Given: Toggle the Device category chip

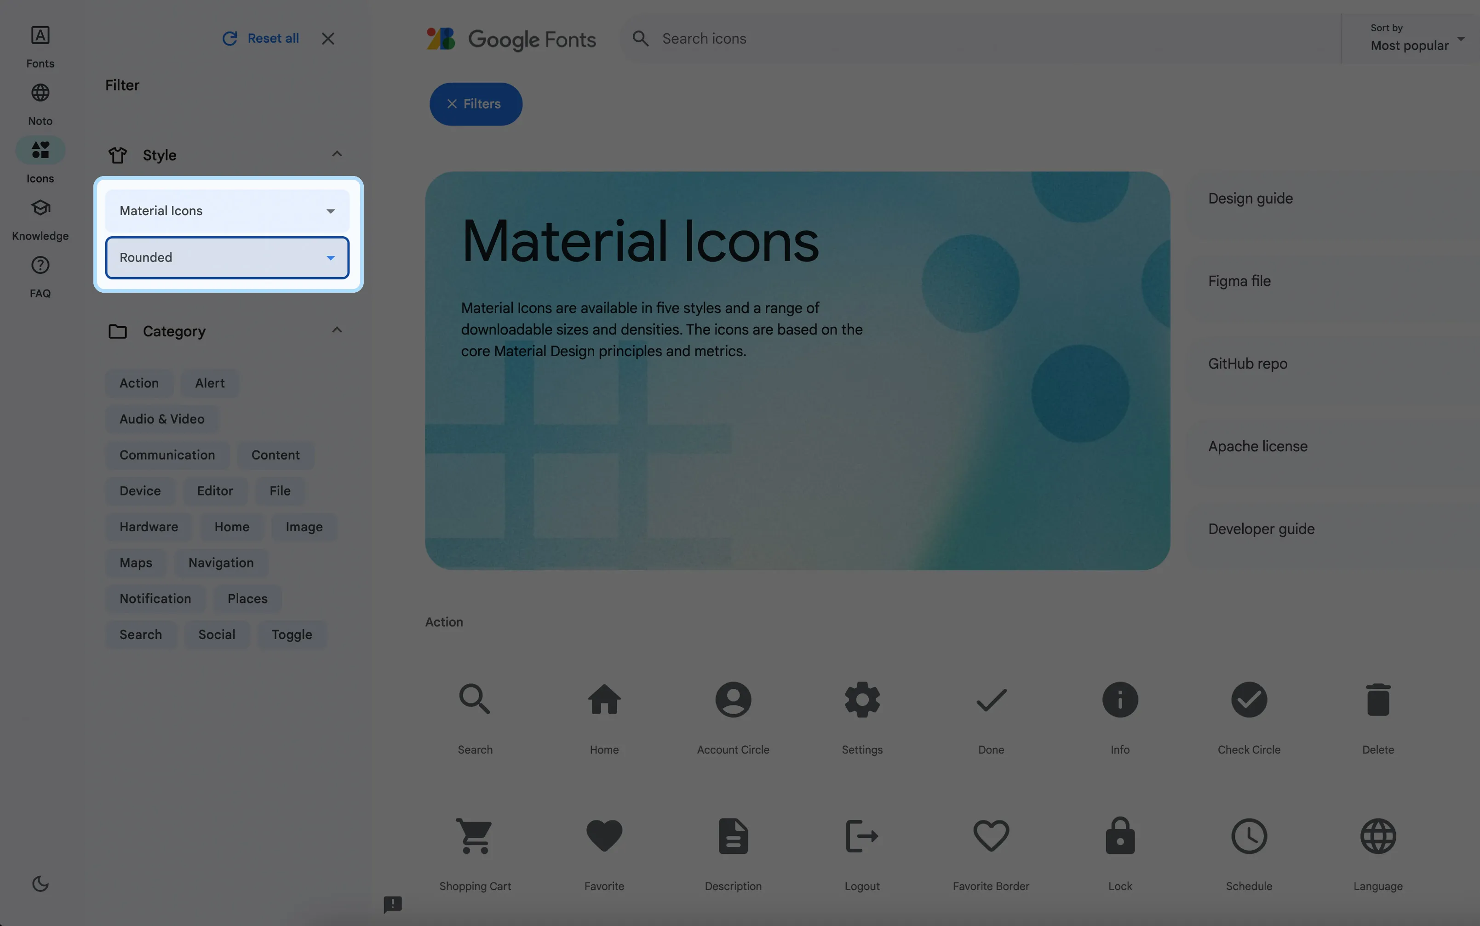Looking at the screenshot, I should pyautogui.click(x=140, y=491).
